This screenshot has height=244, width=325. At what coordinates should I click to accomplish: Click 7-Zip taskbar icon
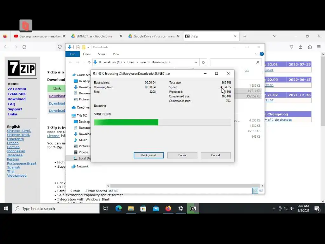coord(193,208)
